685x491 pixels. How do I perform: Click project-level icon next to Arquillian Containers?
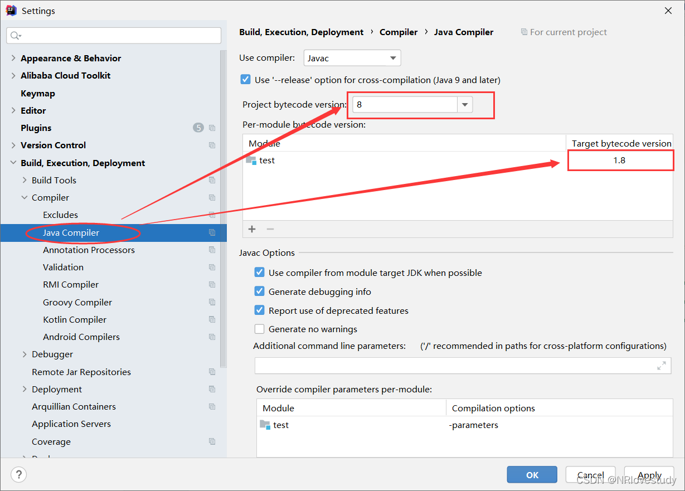click(212, 406)
